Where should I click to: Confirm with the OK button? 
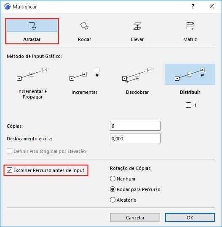point(190,217)
